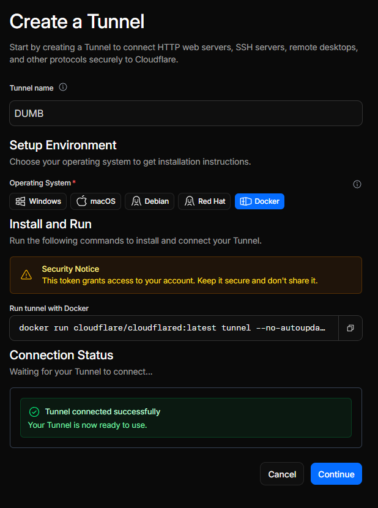Click 'Choose your operating system' description text

pyautogui.click(x=130, y=162)
